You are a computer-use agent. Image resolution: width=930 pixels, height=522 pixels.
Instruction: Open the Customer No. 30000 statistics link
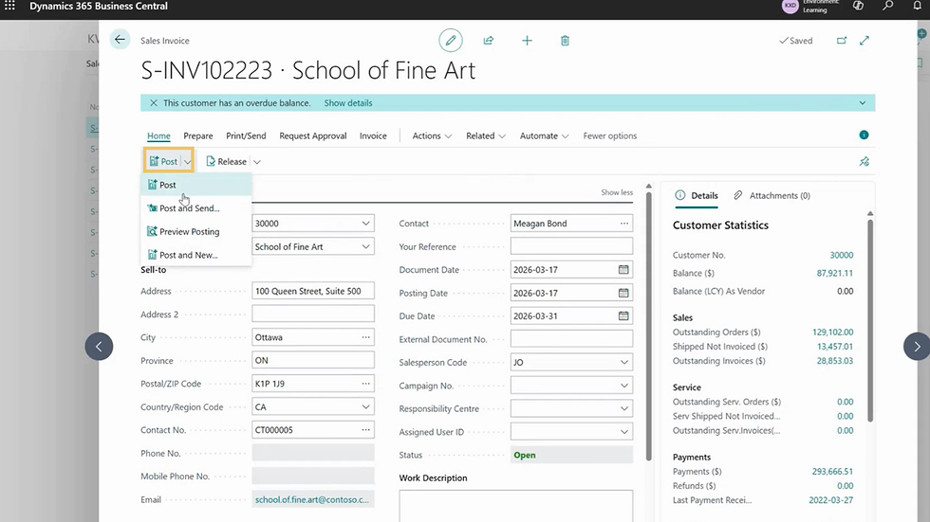coord(841,255)
